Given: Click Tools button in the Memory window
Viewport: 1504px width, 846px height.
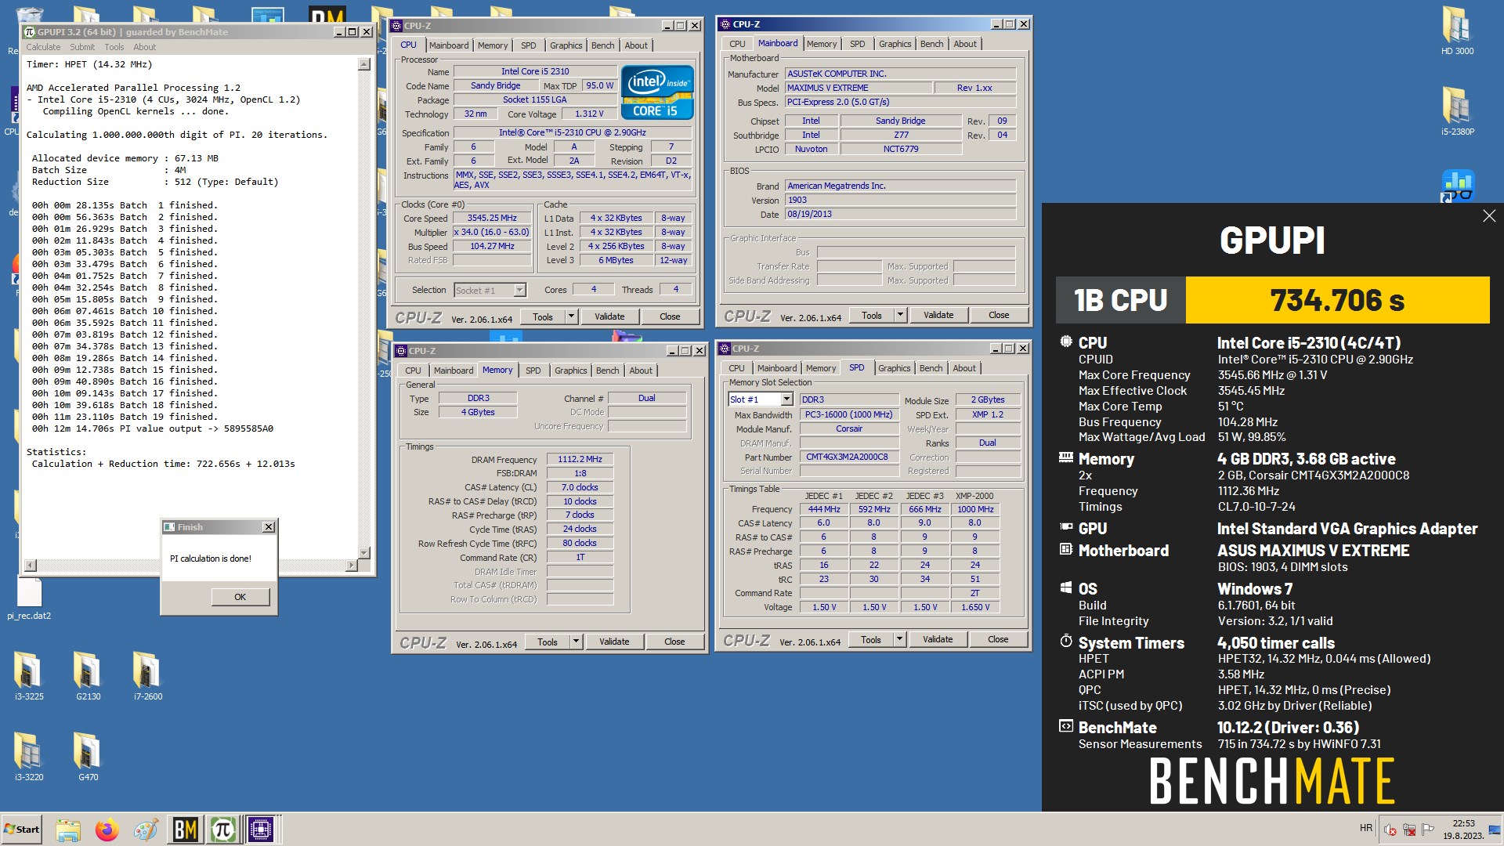Looking at the screenshot, I should tap(548, 642).
